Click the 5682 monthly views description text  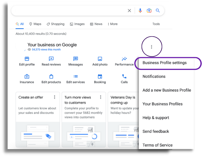83,113
